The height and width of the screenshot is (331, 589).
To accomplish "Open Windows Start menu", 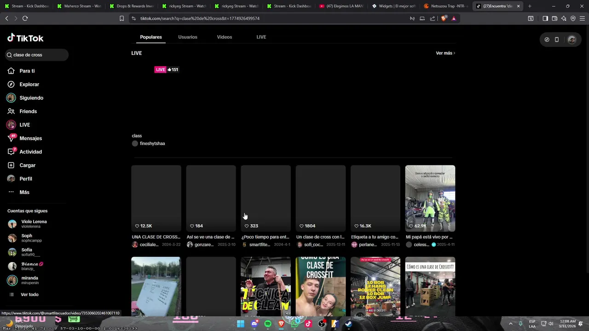I will click(x=241, y=324).
